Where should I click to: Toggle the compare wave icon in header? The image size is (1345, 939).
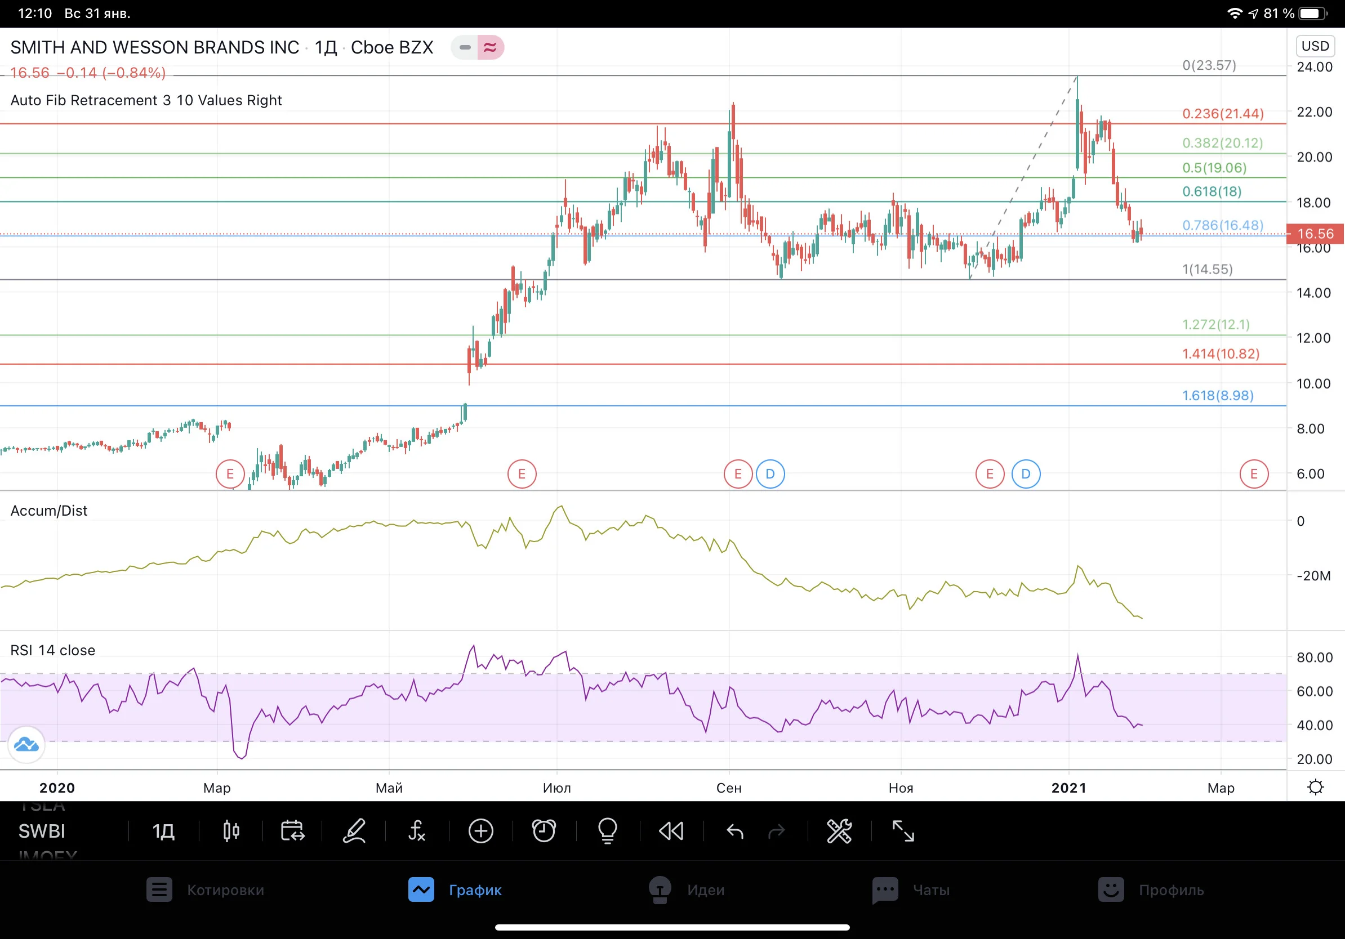491,47
